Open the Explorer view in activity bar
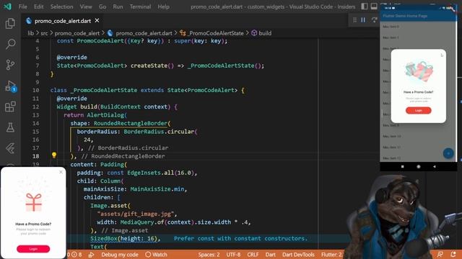This screenshot has width=462, height=259. click(x=10, y=23)
